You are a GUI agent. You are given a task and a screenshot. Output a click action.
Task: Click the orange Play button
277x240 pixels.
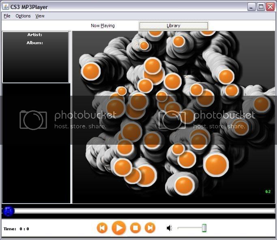pyautogui.click(x=119, y=228)
